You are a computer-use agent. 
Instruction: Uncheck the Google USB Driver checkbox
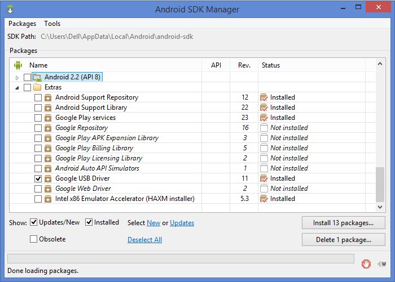(x=38, y=178)
